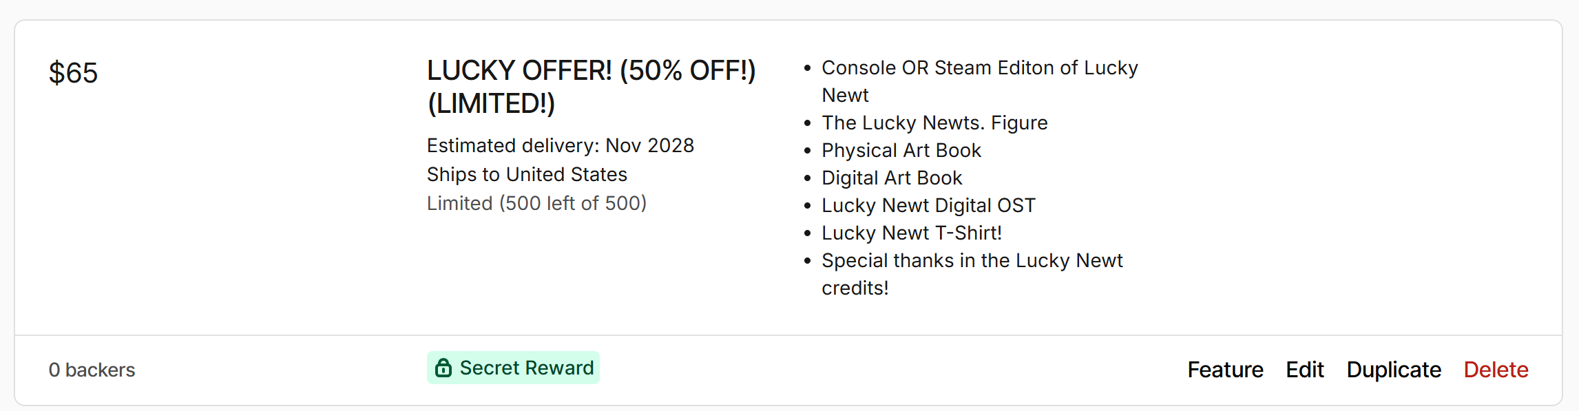Delete the LUCKY OFFER reward
The height and width of the screenshot is (411, 1579).
(x=1496, y=370)
